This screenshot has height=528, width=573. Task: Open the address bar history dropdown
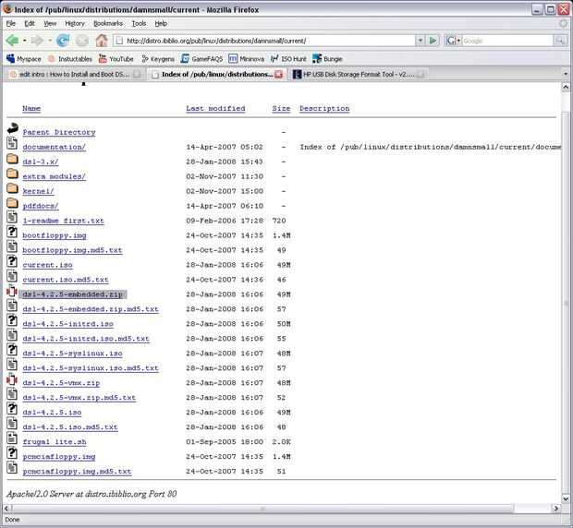(x=421, y=41)
